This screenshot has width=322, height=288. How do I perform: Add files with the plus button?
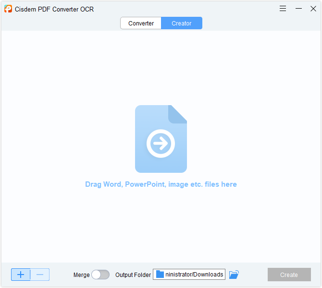click(x=21, y=275)
